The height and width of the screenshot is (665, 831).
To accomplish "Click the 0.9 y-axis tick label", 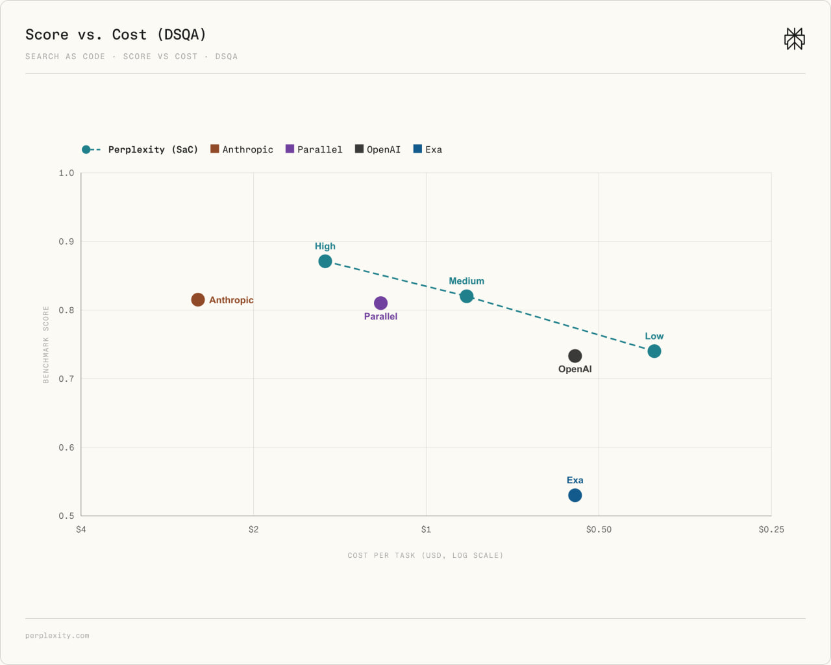I will coord(66,242).
